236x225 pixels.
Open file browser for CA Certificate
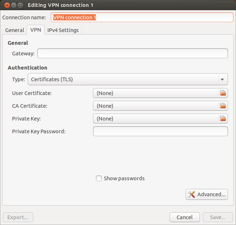223,106
